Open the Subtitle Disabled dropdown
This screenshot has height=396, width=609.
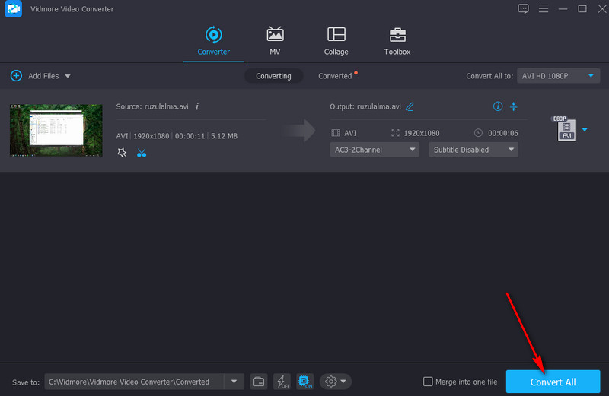[473, 150]
